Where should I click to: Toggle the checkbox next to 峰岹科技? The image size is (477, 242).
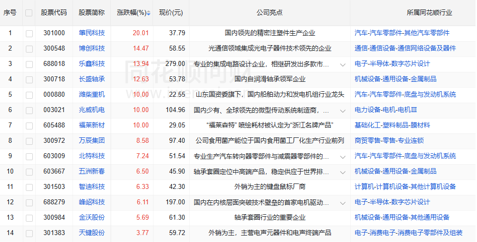pyautogui.click(x=29, y=202)
